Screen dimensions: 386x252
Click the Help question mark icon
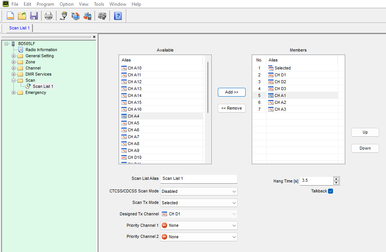118,16
